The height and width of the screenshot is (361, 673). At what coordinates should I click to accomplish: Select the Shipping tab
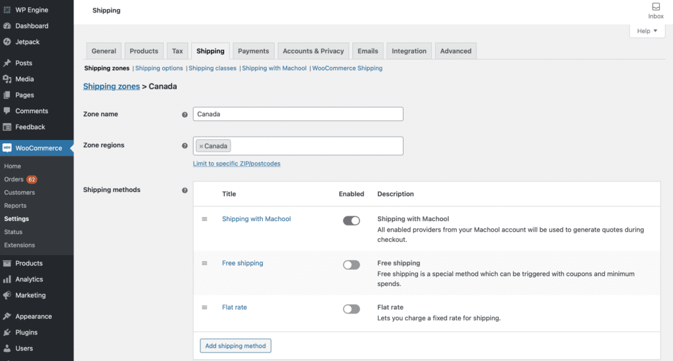tap(210, 51)
